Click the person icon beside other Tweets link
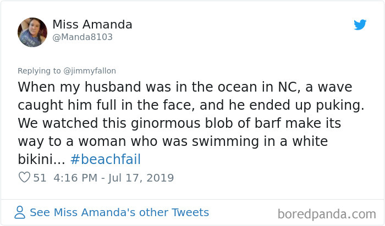This screenshot has width=385, height=226. (x=20, y=212)
